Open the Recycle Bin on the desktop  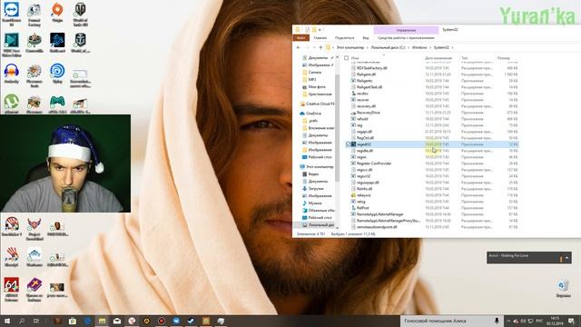point(564,289)
